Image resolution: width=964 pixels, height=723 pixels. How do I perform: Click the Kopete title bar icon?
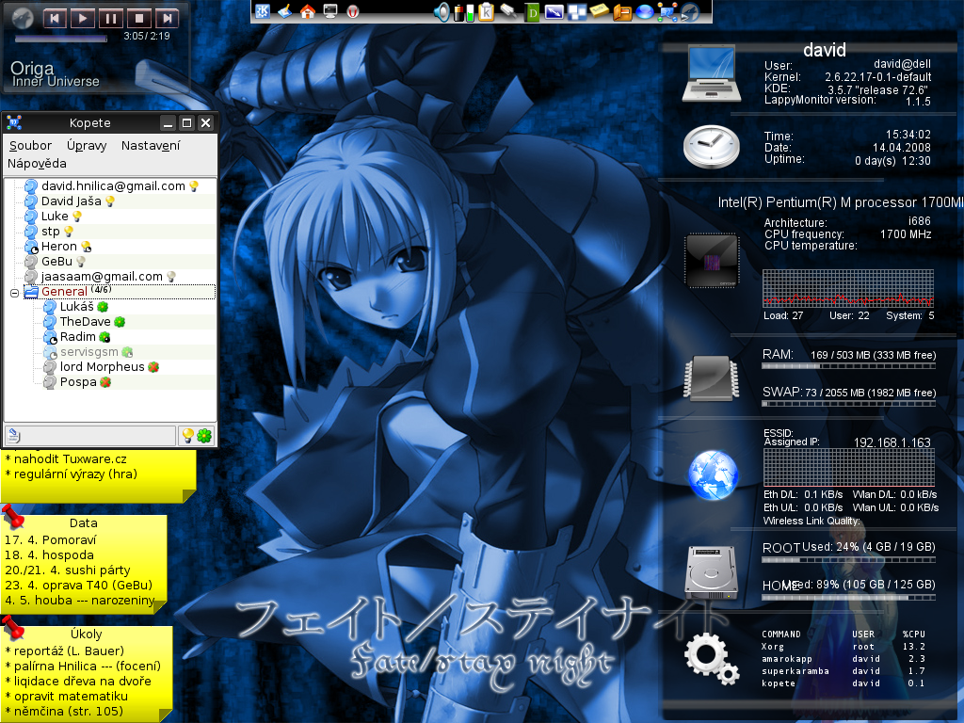(14, 122)
